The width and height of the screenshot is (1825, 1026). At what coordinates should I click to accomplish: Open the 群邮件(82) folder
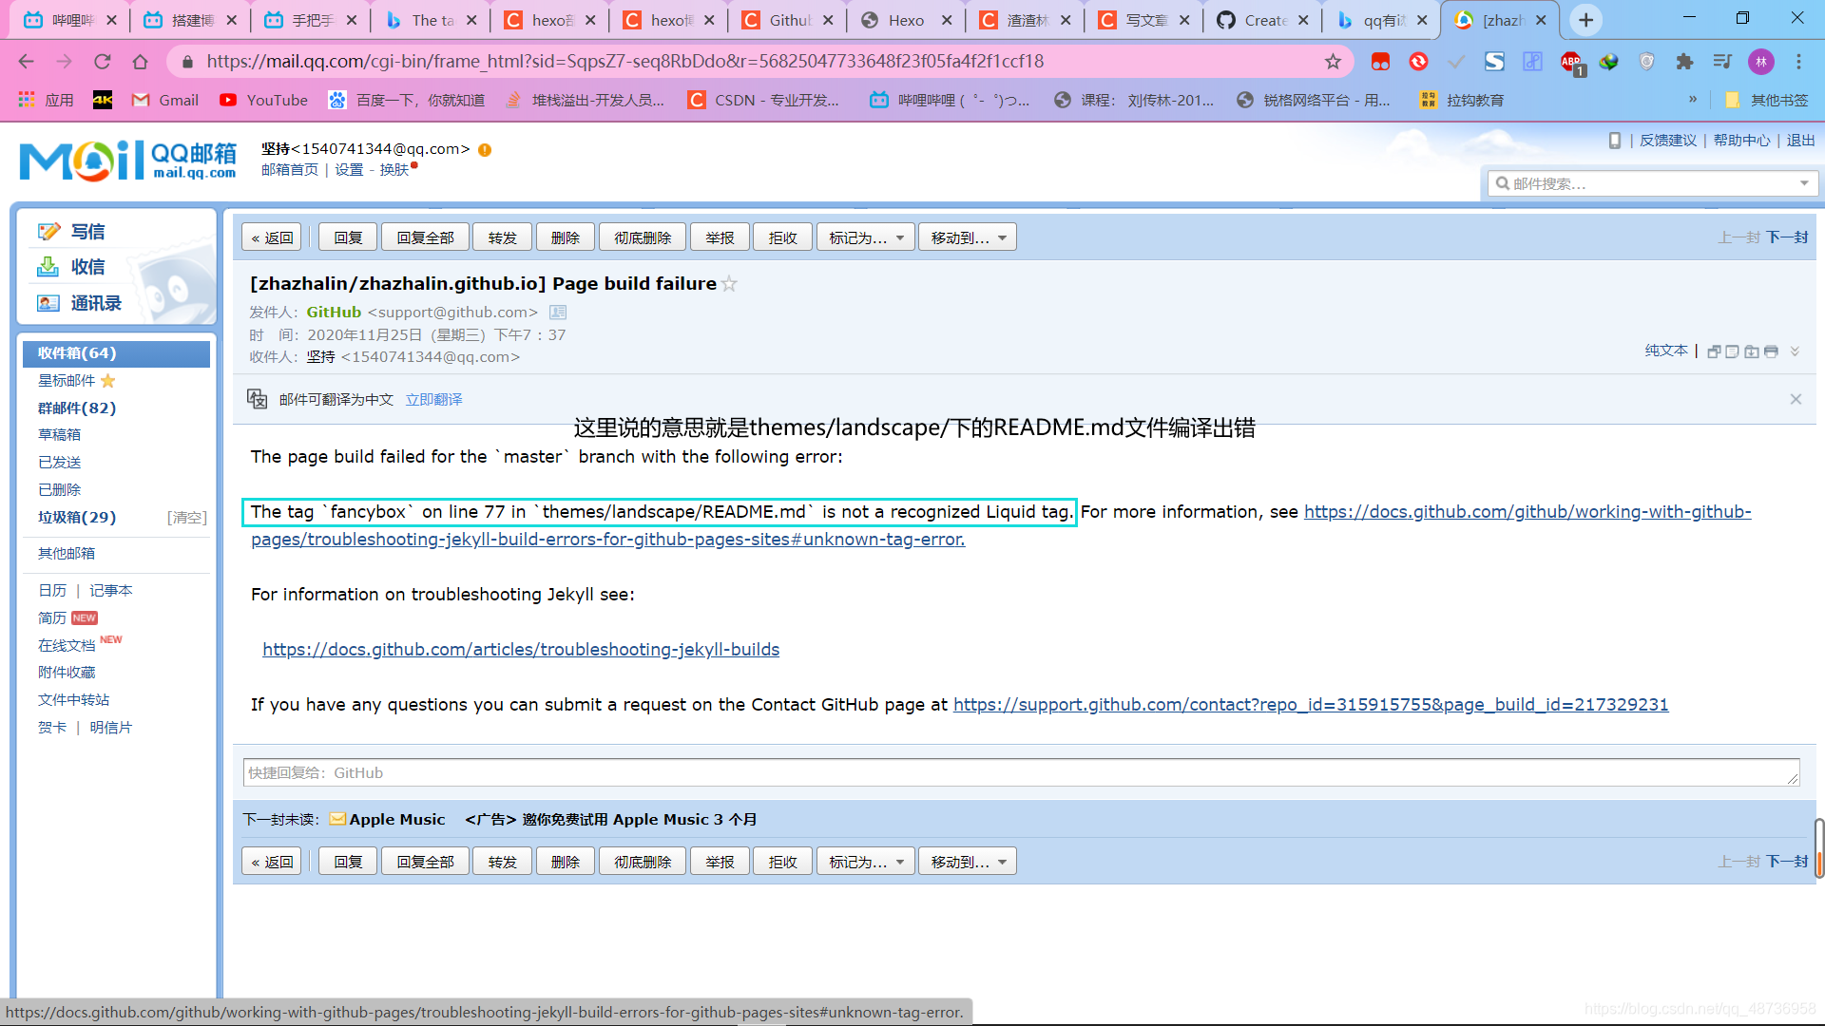[x=77, y=408]
